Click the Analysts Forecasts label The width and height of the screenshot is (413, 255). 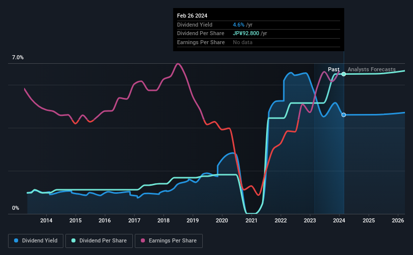[372, 69]
